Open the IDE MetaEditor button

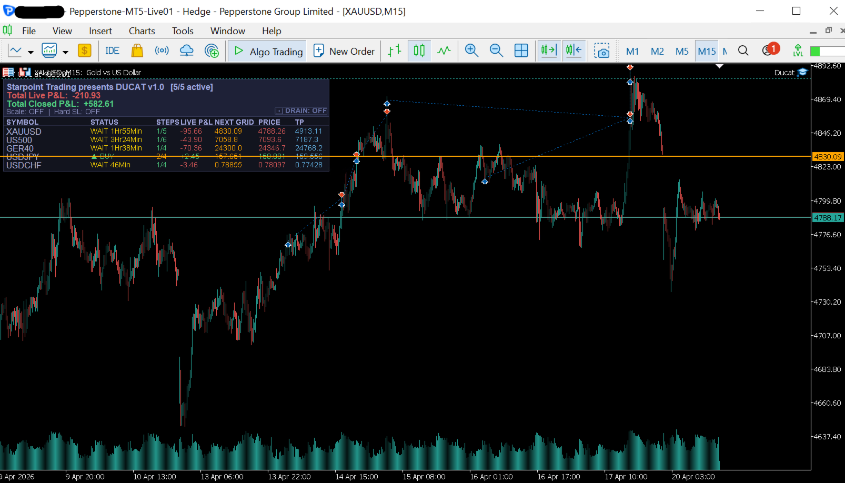tap(112, 51)
